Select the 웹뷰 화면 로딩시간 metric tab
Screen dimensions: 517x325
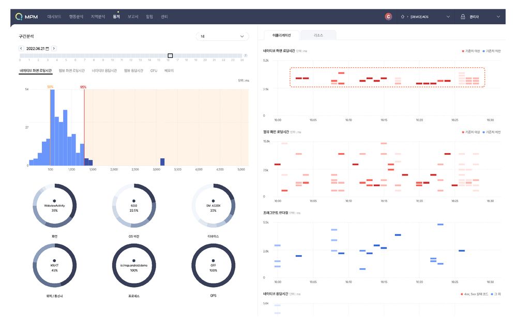click(72, 70)
